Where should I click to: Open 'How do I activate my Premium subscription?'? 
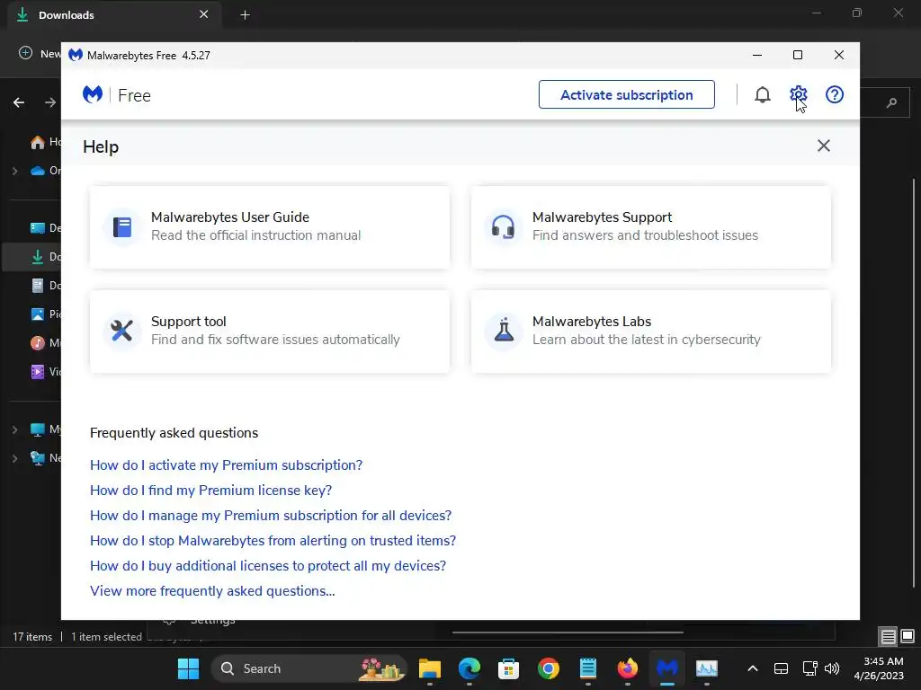226,465
